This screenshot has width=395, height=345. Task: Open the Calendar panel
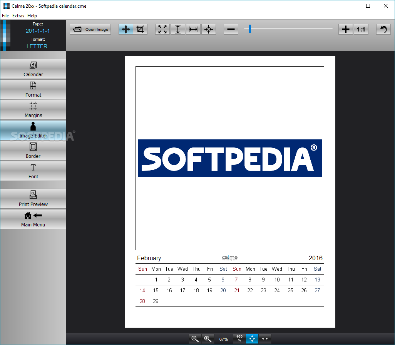(x=33, y=69)
